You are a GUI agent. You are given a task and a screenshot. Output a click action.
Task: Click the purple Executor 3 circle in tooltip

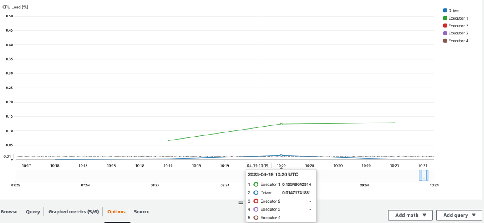pos(256,209)
